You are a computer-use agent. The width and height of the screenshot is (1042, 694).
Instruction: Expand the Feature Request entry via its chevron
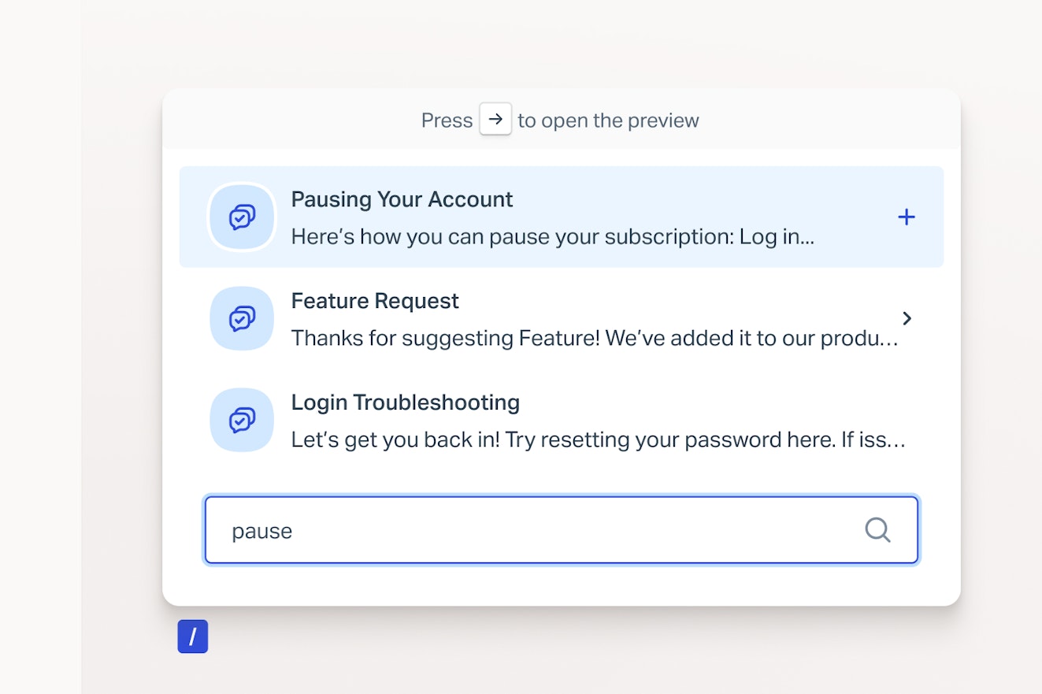pos(907,318)
